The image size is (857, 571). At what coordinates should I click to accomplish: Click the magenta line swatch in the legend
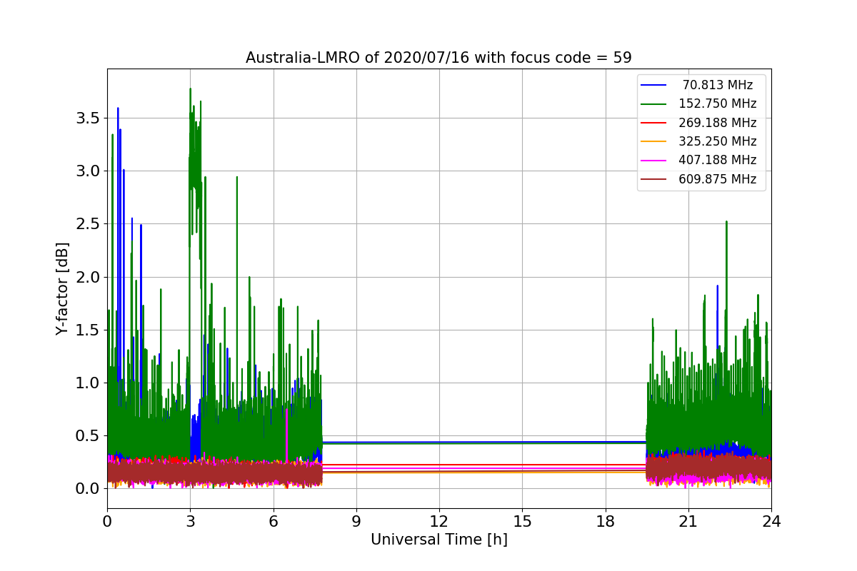click(654, 161)
